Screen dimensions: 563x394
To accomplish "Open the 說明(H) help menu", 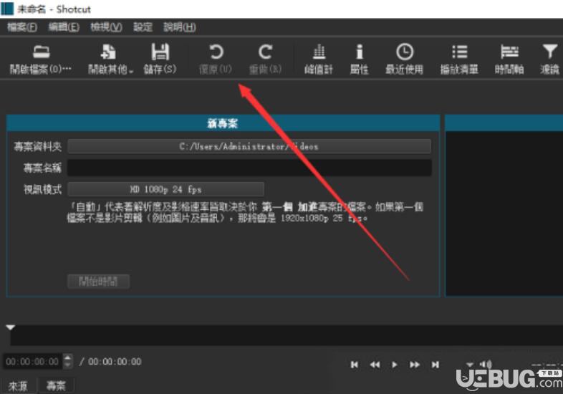I will 180,27.
